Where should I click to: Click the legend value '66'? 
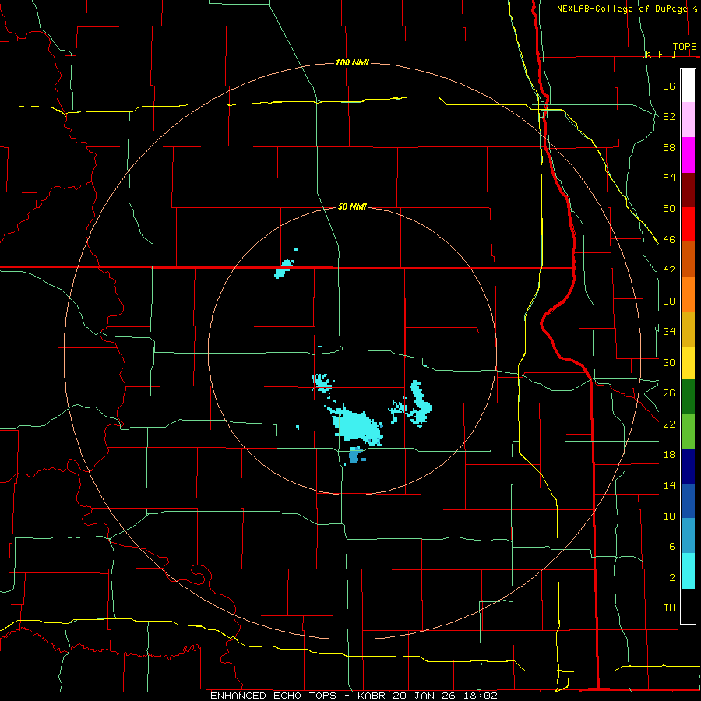[669, 86]
